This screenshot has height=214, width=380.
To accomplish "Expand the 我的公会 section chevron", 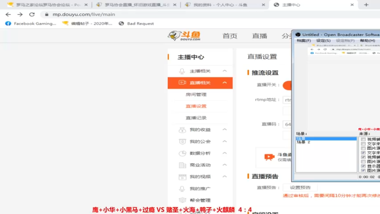I will [225, 141].
